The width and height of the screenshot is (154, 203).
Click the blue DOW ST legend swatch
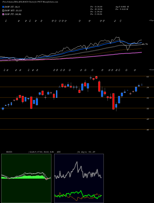[x=3, y=7]
